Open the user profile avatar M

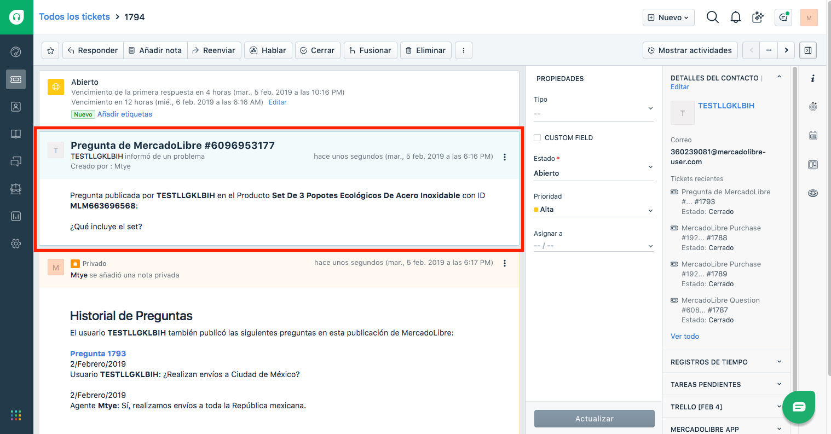[x=809, y=18]
